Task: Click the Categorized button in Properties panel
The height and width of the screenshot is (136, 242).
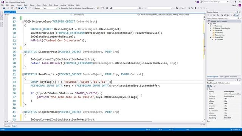Action: point(208,86)
